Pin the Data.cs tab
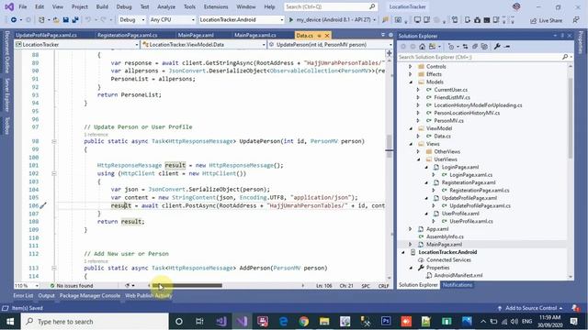This screenshot has width=588, height=330. [320, 36]
